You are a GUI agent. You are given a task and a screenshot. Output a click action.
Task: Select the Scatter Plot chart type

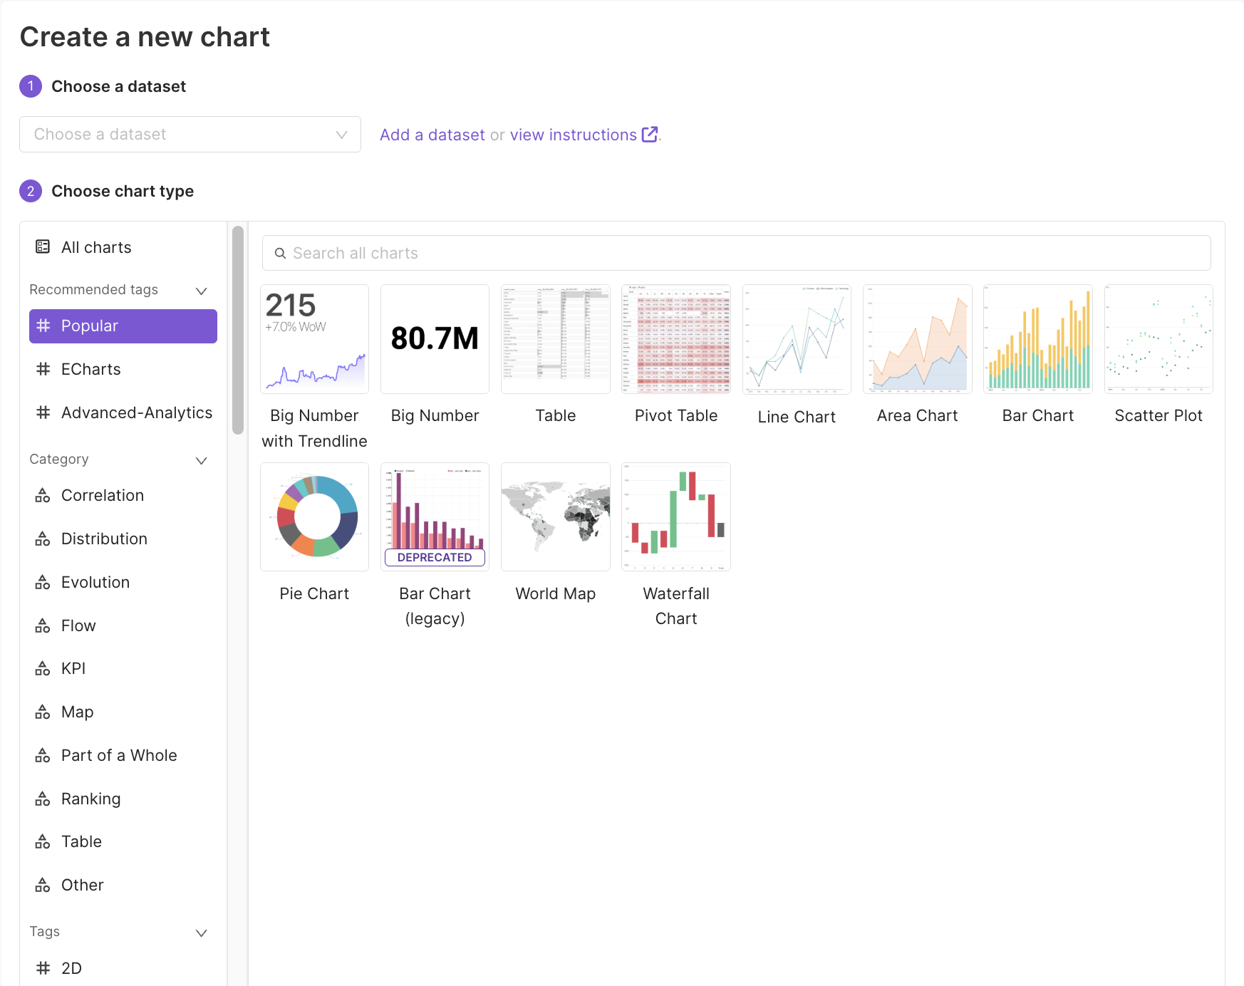(x=1158, y=339)
